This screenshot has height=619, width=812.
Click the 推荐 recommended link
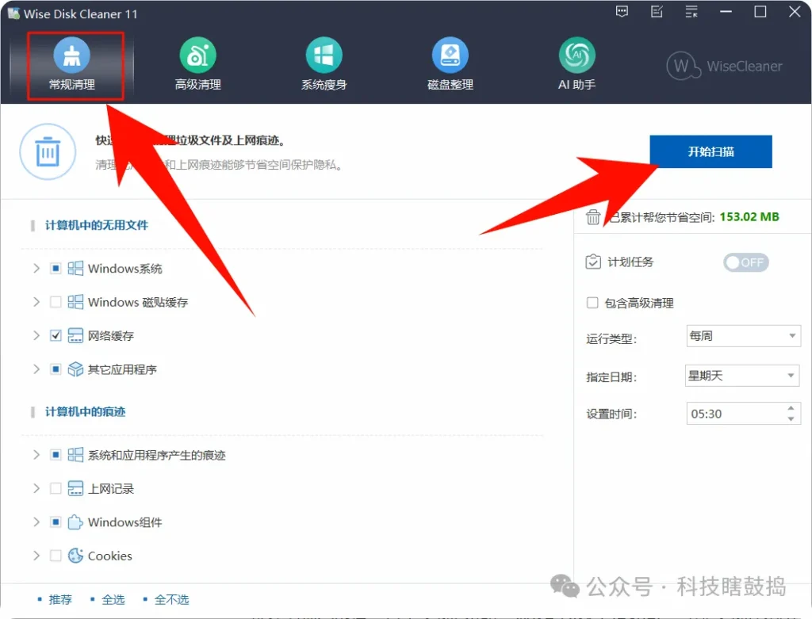tap(60, 599)
